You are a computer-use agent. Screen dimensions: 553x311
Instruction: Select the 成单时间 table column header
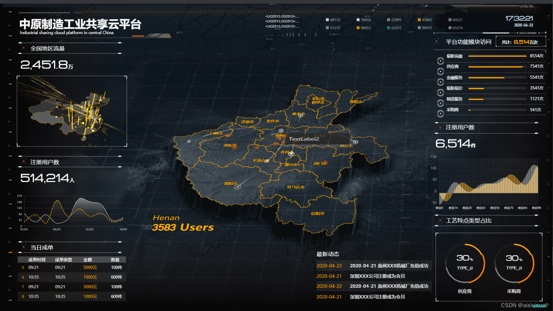(37, 260)
